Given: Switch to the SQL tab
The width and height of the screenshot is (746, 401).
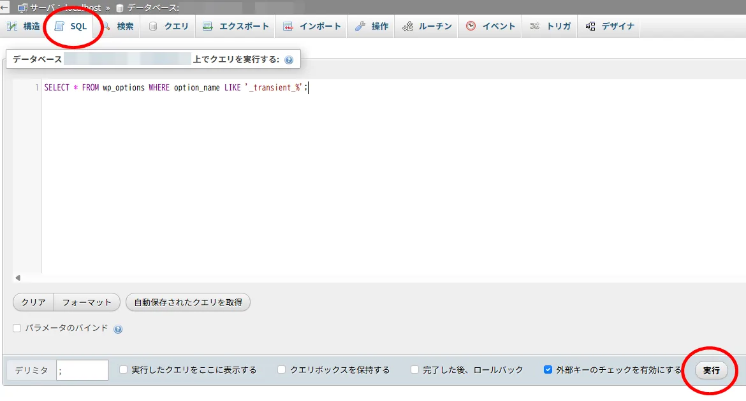Looking at the screenshot, I should tap(71, 26).
